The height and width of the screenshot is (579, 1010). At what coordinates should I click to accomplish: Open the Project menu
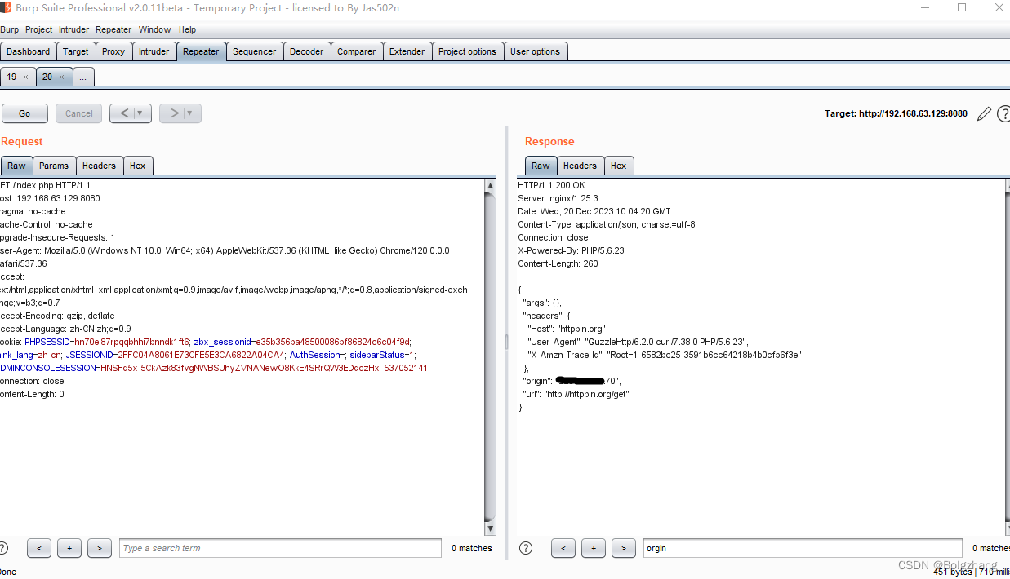click(38, 29)
